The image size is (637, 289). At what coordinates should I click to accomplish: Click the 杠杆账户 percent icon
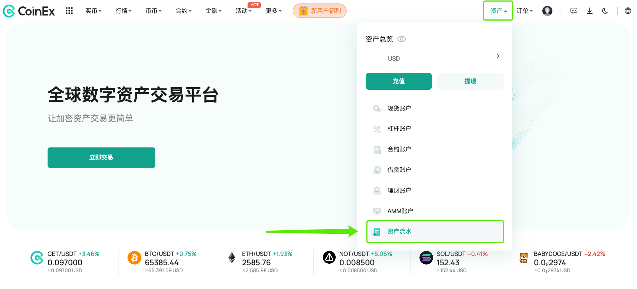[x=377, y=129]
